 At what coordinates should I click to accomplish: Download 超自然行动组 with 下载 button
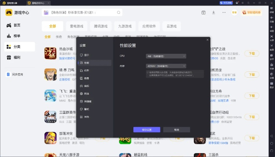[252, 117]
